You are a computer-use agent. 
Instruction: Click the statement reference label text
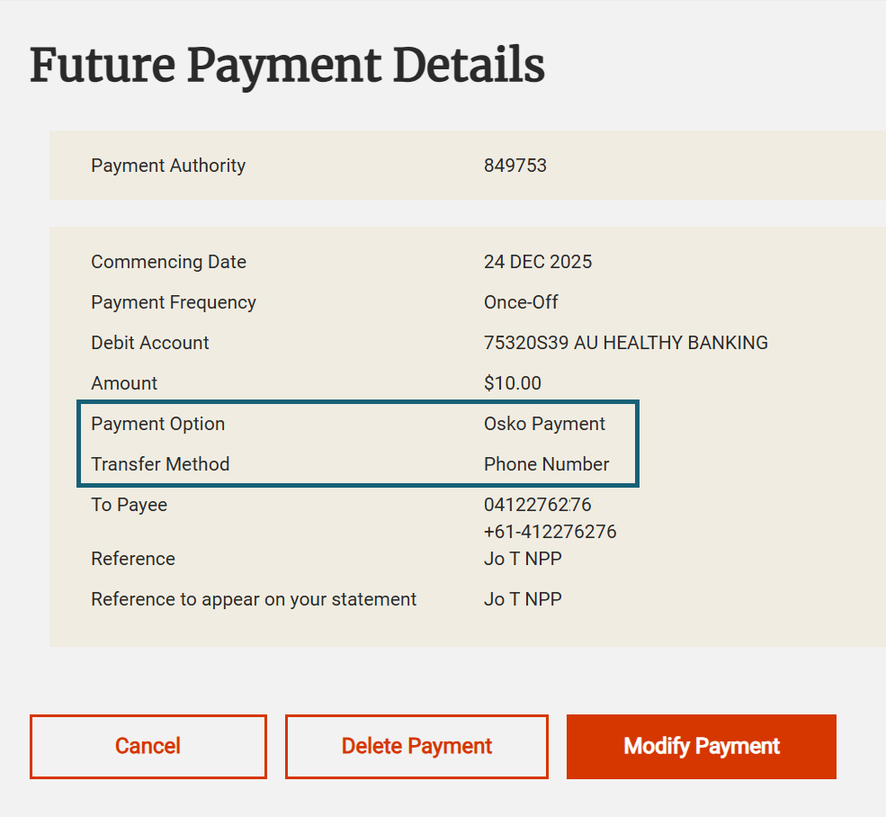coord(254,599)
